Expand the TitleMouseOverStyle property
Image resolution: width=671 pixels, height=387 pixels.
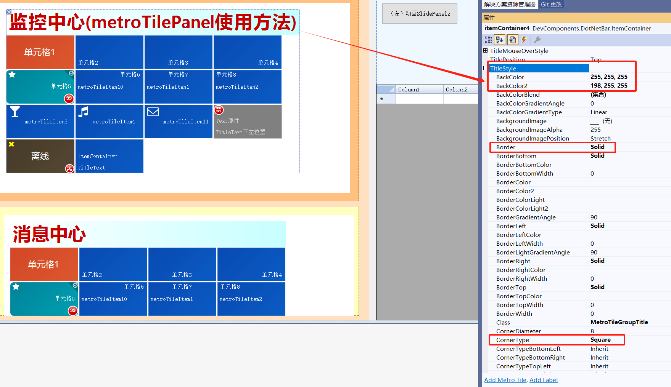pos(485,51)
